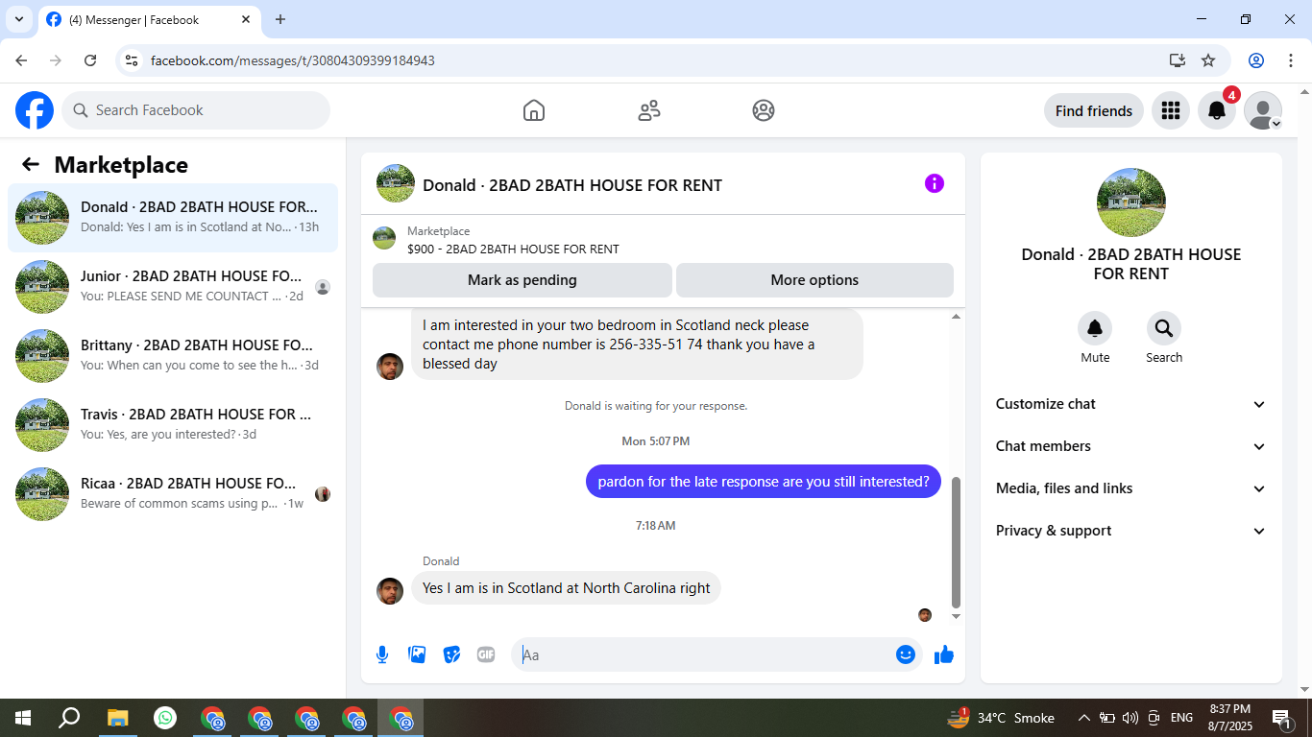Click the message "Yes I am is in Scotland"
Viewport: 1312px width, 737px height.
(x=567, y=588)
